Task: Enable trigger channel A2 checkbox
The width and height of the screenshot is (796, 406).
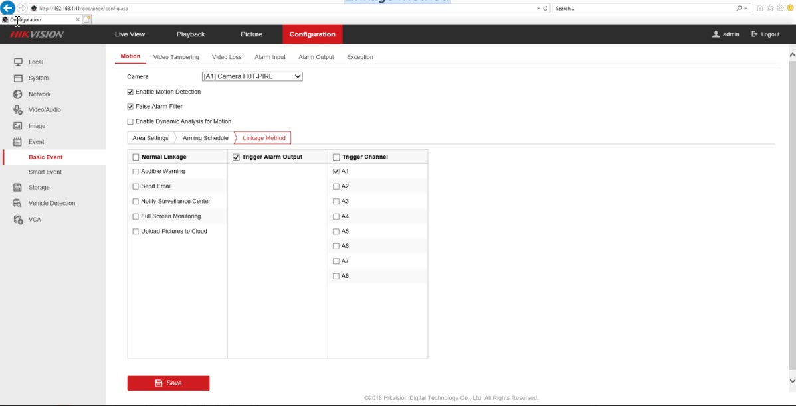Action: [336, 186]
